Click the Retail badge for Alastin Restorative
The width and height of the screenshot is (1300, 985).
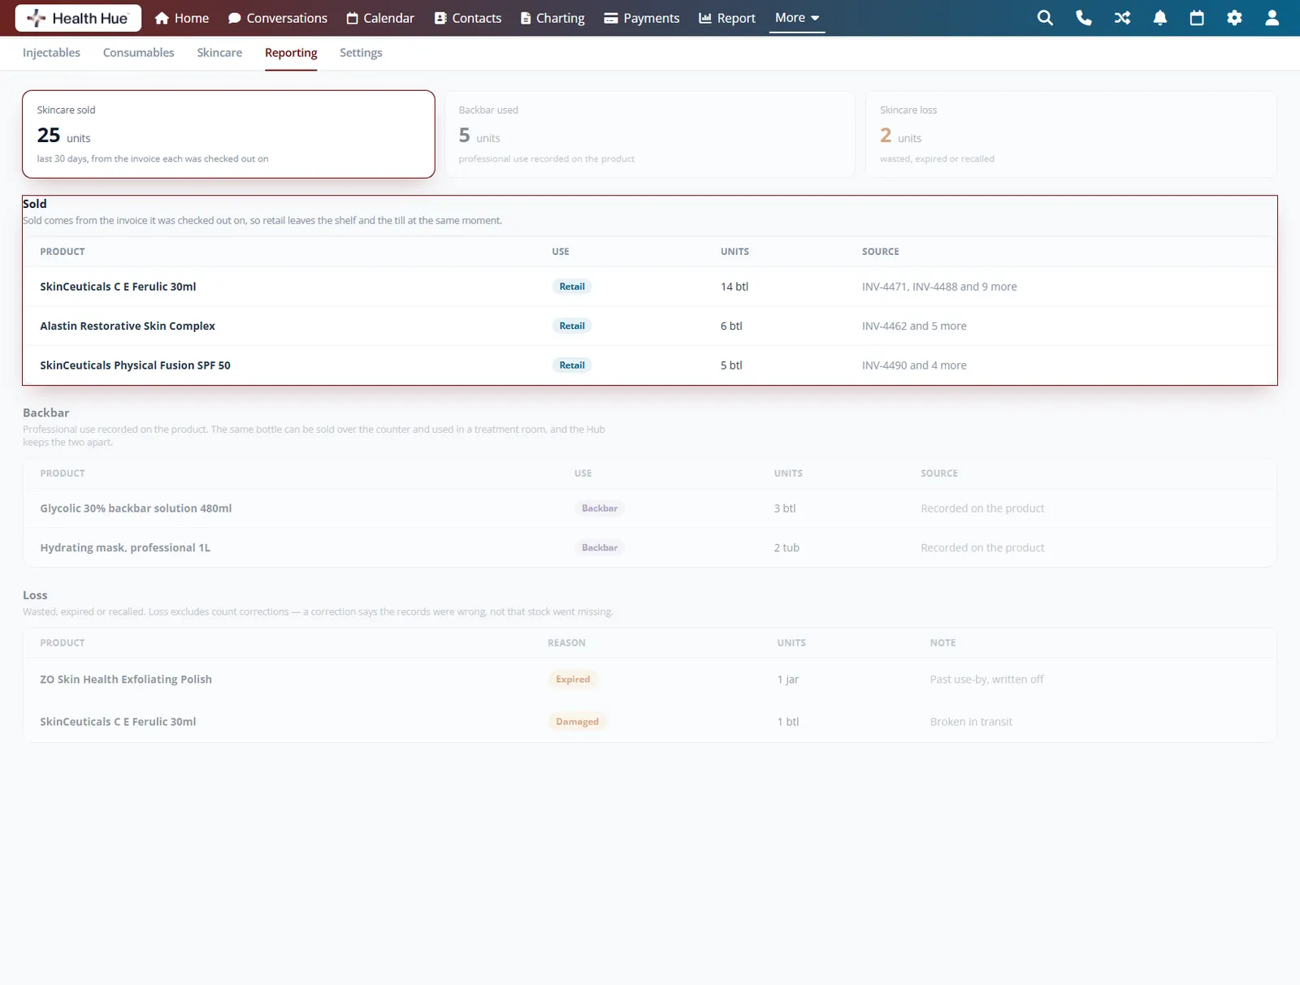[572, 326]
